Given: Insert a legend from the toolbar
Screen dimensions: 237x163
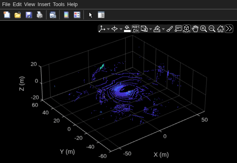Looking at the screenshot, I should (x=77, y=15).
